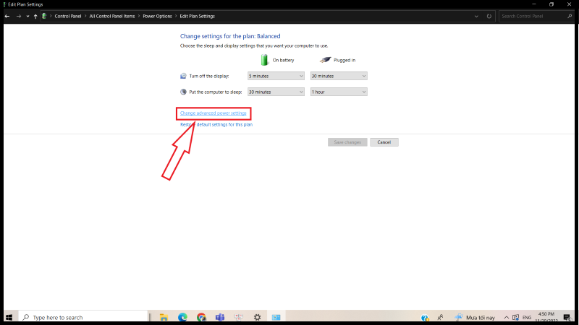
Task: Click the Cancel button
Action: coord(384,142)
